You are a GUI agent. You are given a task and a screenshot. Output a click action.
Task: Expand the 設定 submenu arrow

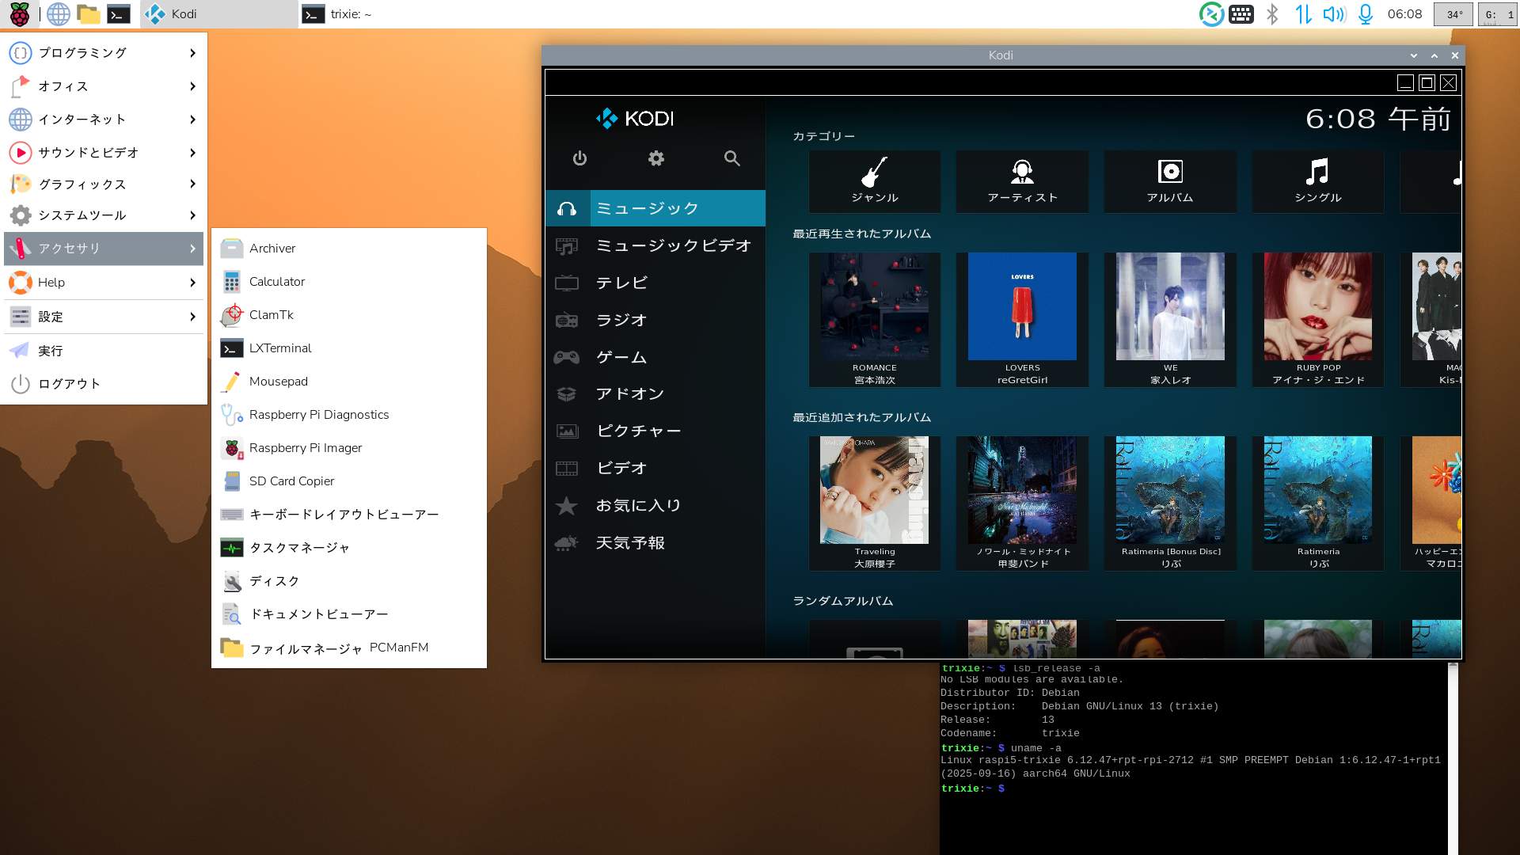point(192,317)
